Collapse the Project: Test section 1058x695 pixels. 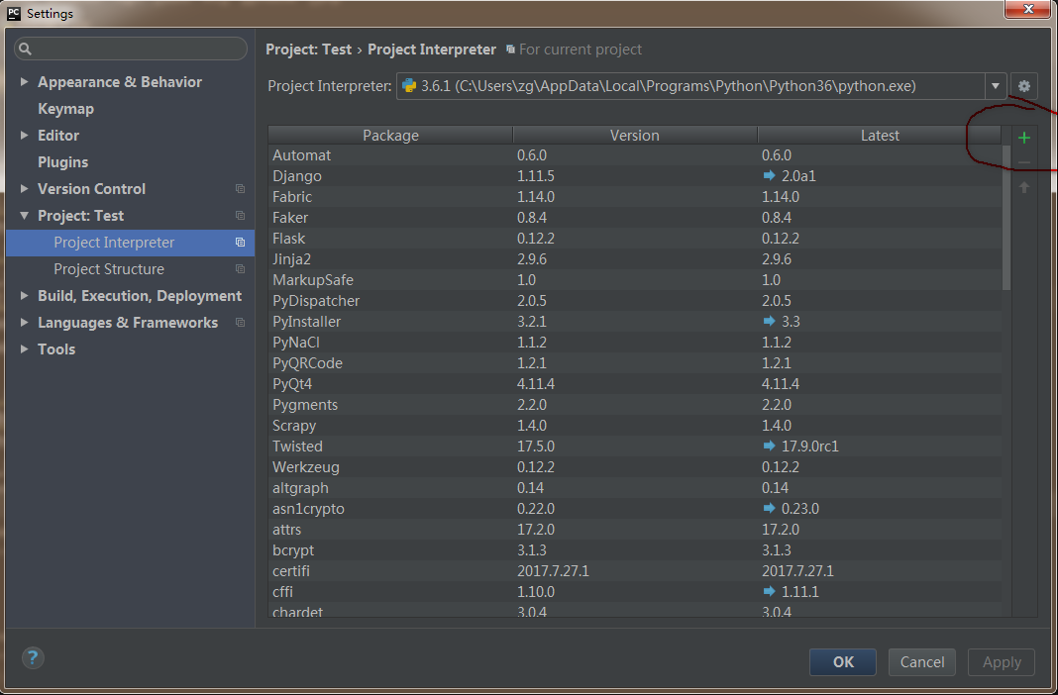[25, 216]
